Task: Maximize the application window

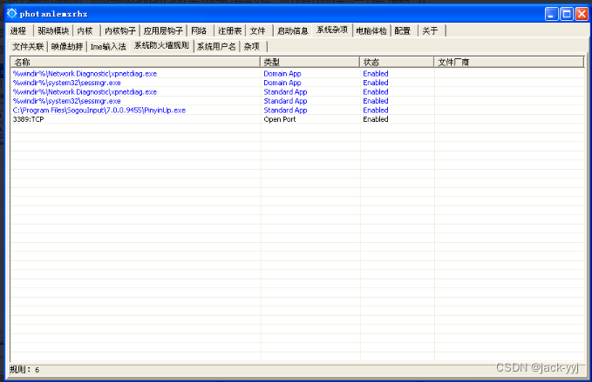Action: (x=567, y=13)
